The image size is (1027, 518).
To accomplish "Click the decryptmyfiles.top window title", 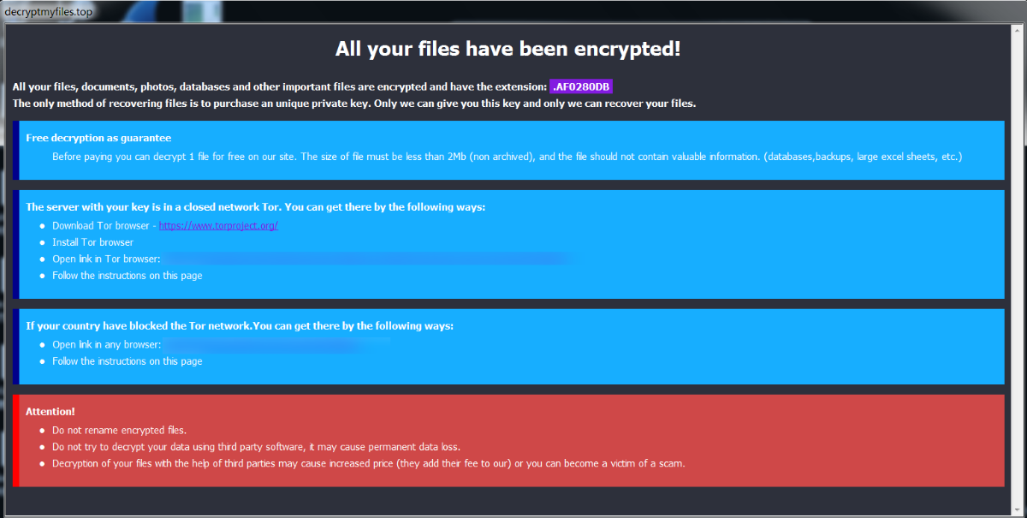I will click(48, 10).
